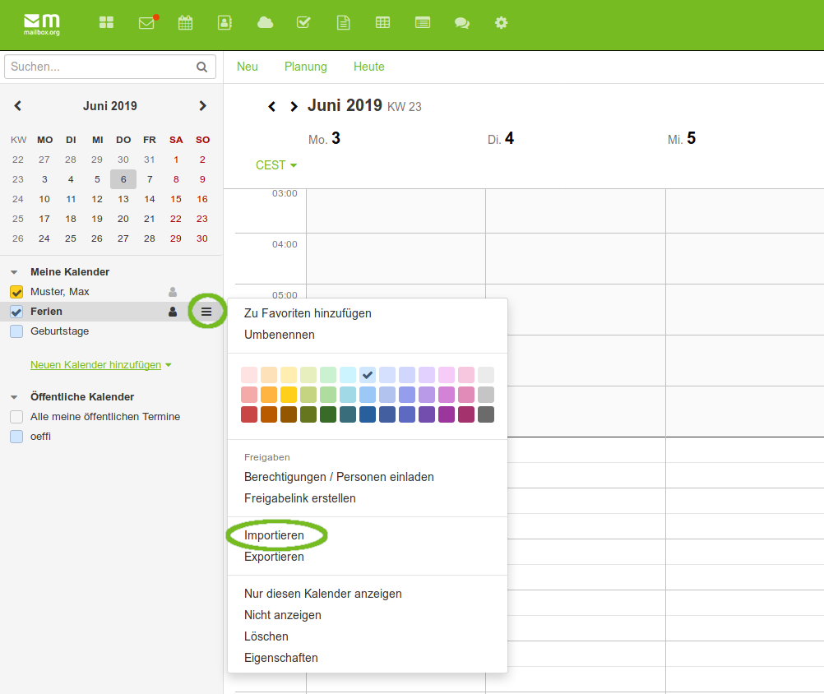Click calendar week 25 in mini calendar
Viewport: 824px width, 694px height.
point(18,219)
